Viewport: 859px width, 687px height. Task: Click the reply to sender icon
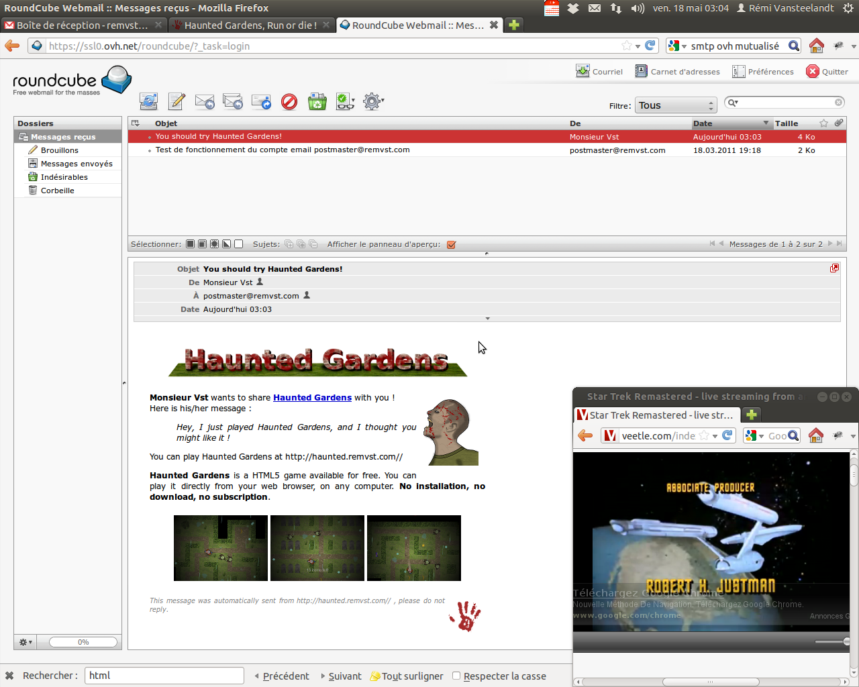(205, 101)
